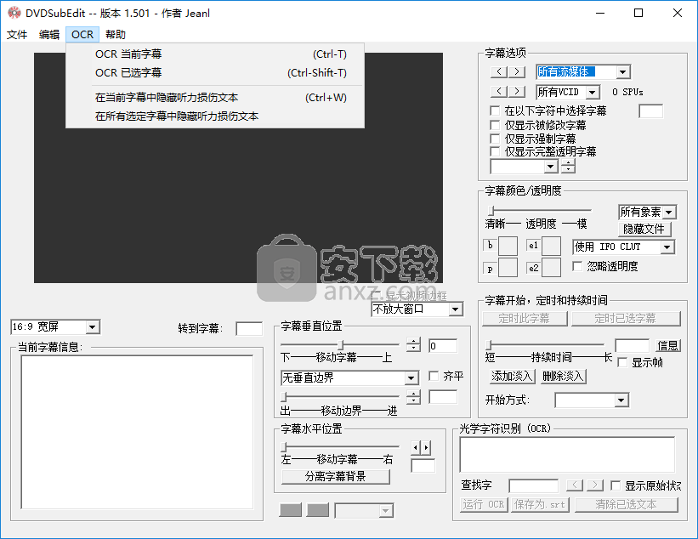
Task: Click right arrow beside 所有VCID dropdown
Action: coord(516,91)
